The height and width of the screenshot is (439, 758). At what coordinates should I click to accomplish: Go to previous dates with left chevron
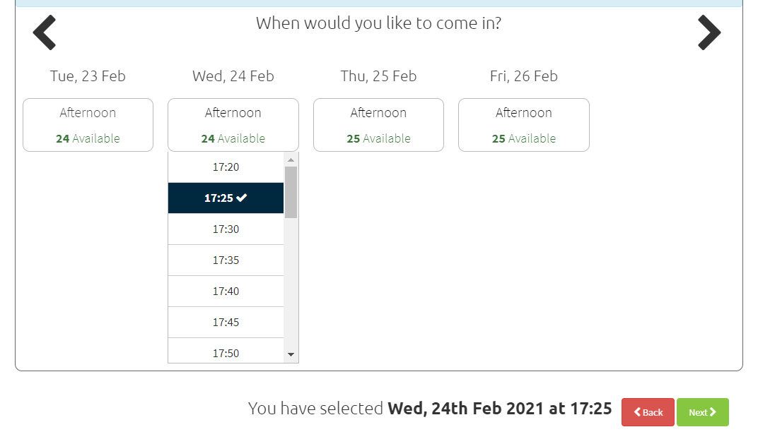pos(45,32)
